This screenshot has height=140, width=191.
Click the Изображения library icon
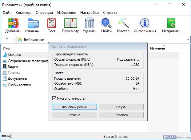[x=5, y=84]
